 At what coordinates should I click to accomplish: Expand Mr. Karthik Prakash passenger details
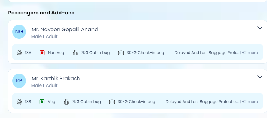point(260,77)
